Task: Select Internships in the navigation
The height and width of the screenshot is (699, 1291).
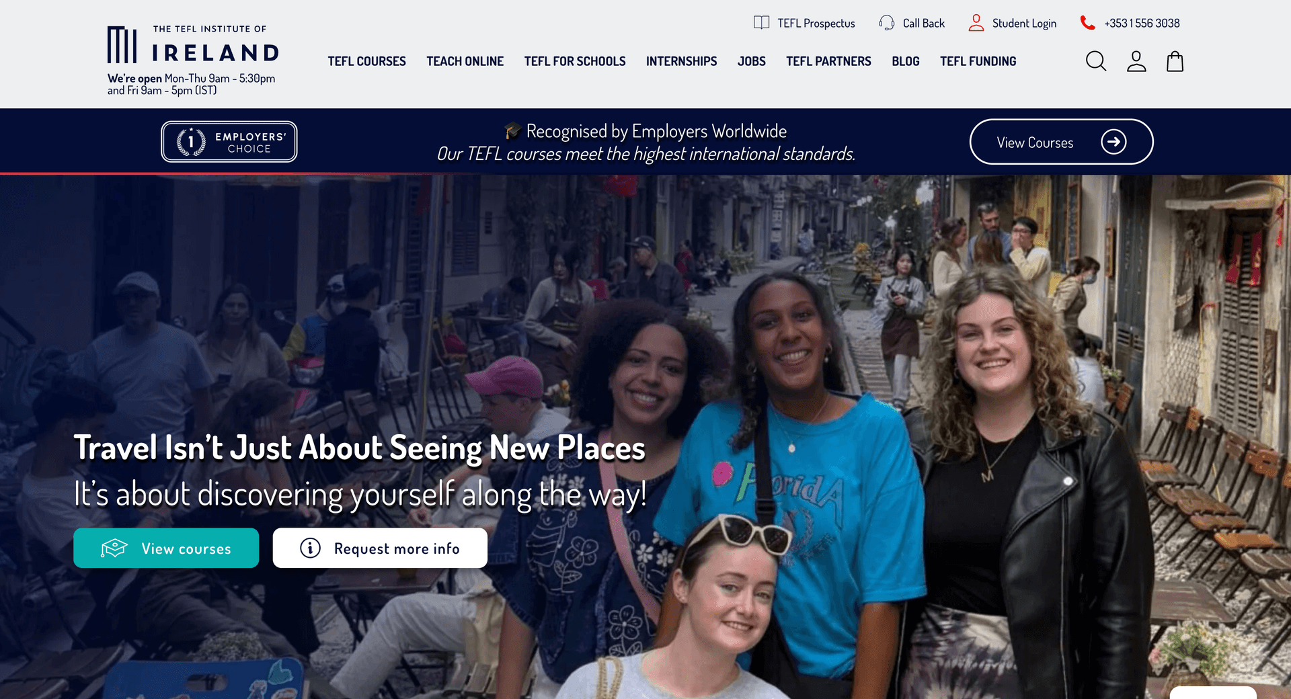Action: pos(681,61)
